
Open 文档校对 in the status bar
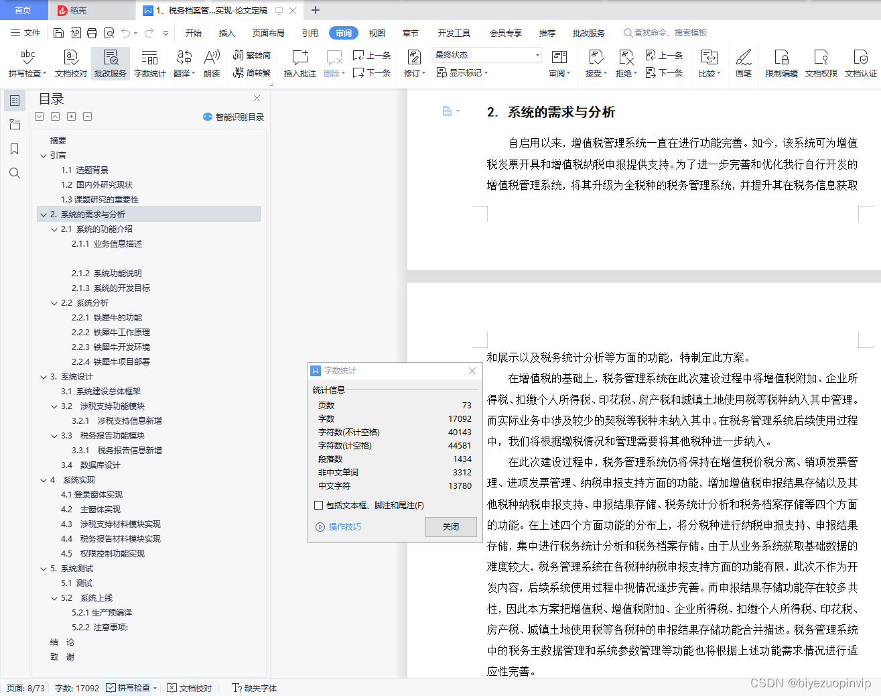pos(190,688)
